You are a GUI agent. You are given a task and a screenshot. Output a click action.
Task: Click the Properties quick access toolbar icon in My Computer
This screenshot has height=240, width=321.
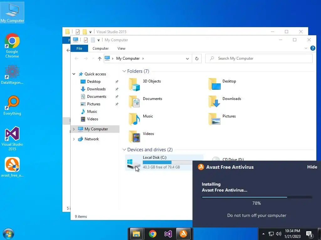[x=86, y=40]
